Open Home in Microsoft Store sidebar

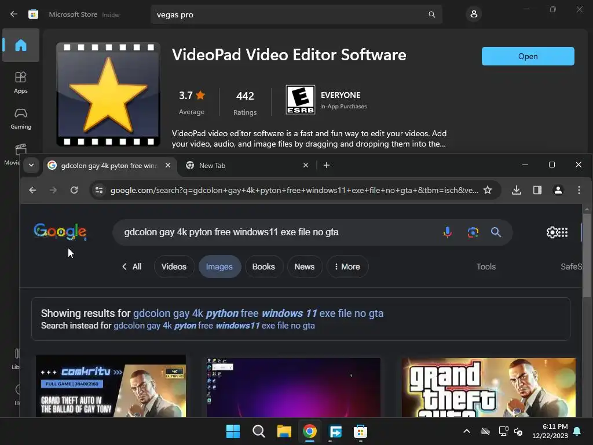pyautogui.click(x=21, y=45)
